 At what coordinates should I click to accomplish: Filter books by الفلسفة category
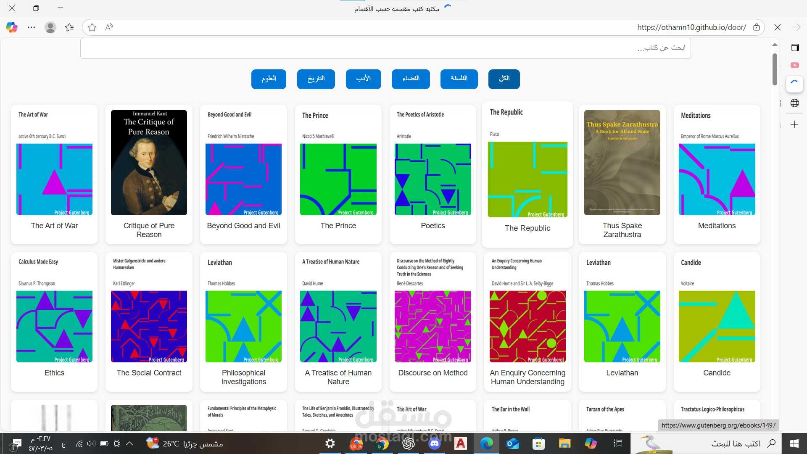[x=459, y=79]
